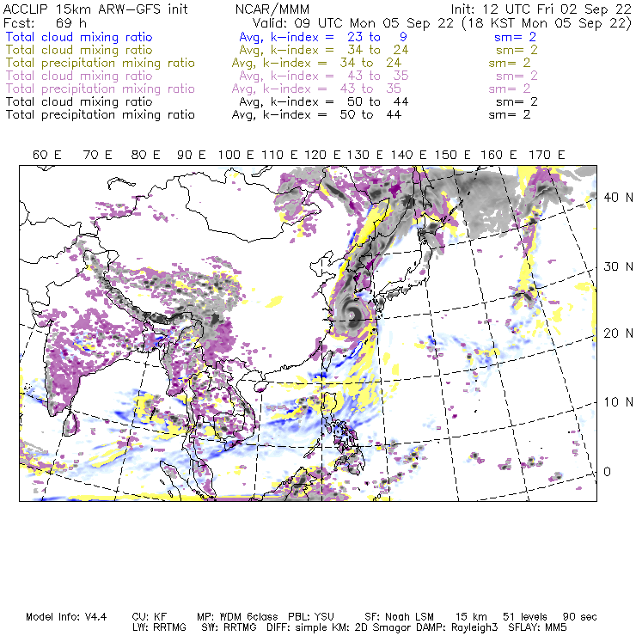Click the '150 E' longitude label

[x=453, y=155]
